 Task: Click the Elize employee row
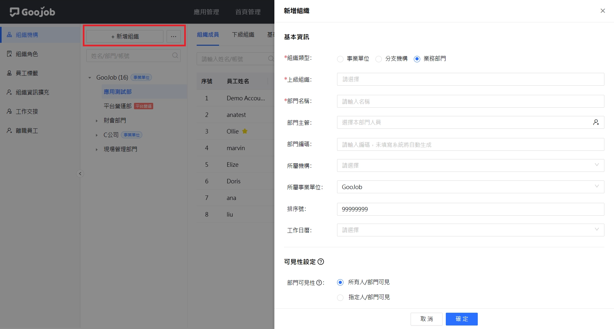click(236, 164)
